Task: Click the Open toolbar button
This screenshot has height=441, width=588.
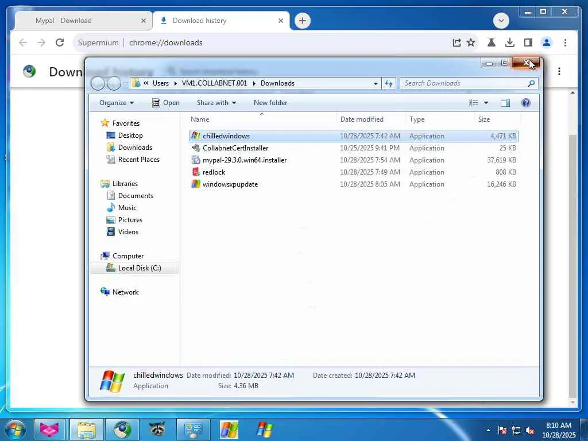Action: coord(166,103)
